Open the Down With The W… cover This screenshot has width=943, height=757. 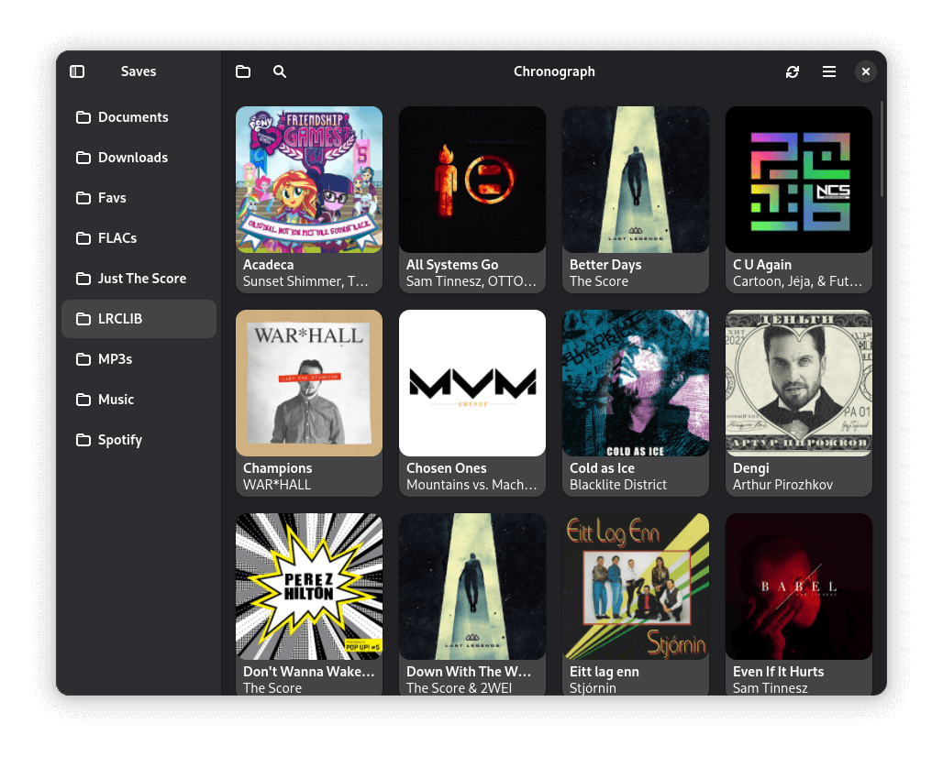472,587
